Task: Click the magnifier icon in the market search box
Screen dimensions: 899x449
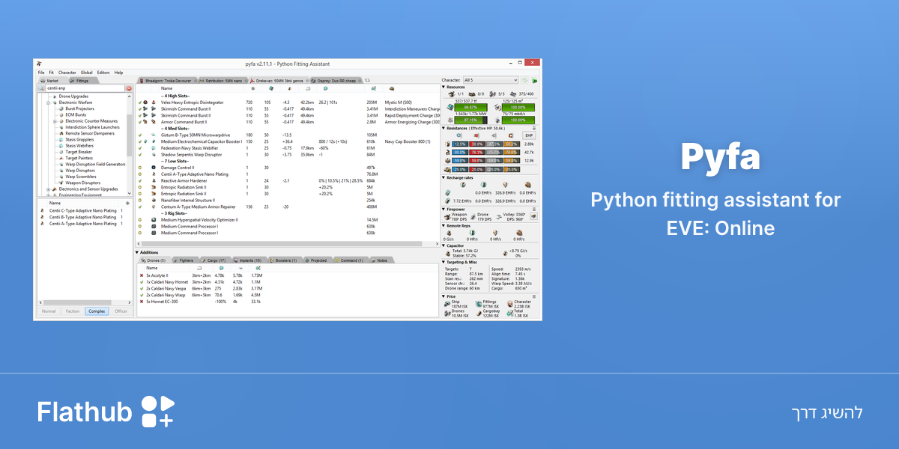Action: click(x=41, y=88)
